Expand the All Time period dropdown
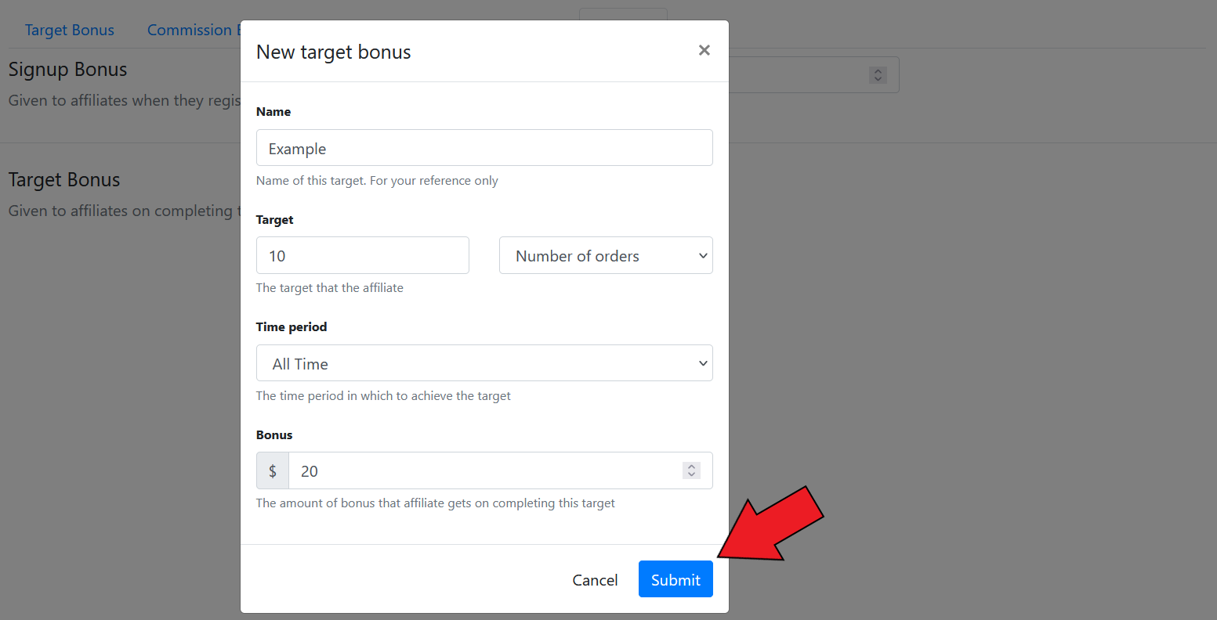1217x620 pixels. [484, 363]
